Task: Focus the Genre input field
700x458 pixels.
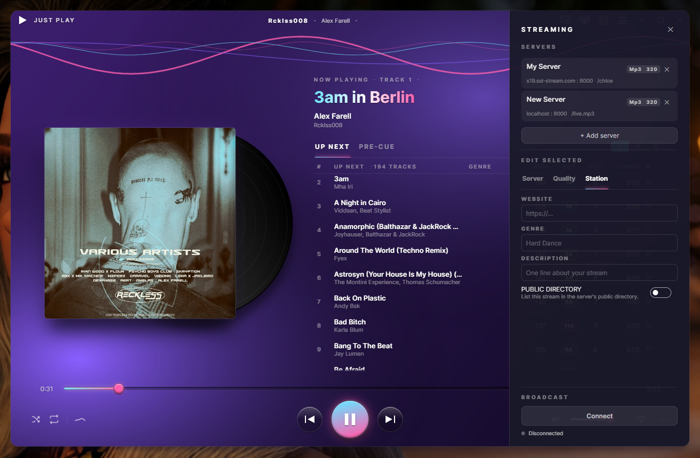Action: pos(599,243)
